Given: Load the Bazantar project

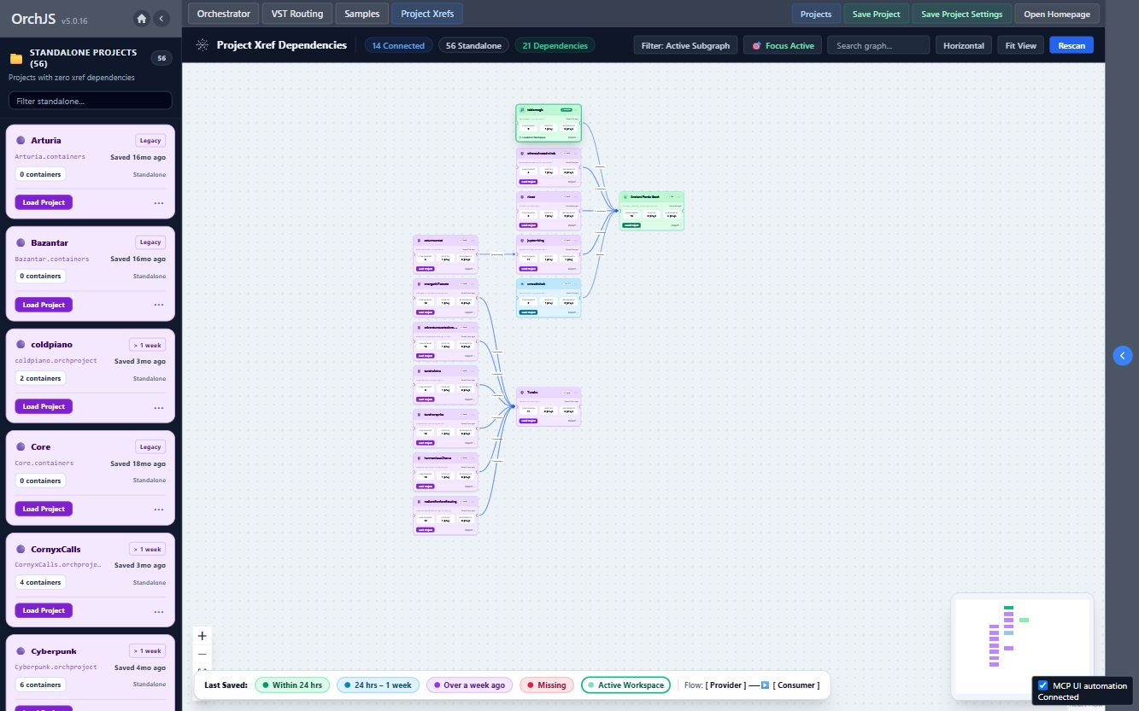Looking at the screenshot, I should pyautogui.click(x=44, y=305).
